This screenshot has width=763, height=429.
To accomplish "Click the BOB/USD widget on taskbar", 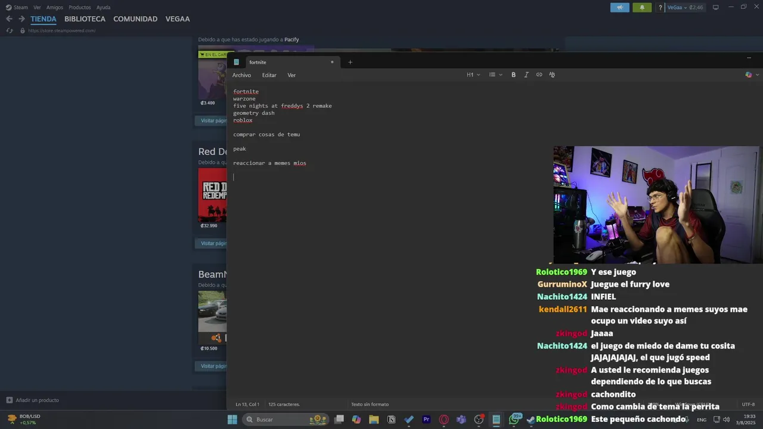I will 24,419.
